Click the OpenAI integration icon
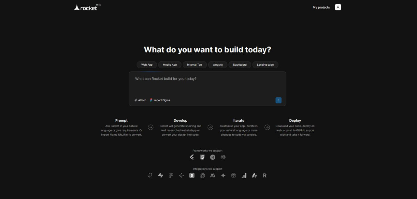 202,175
